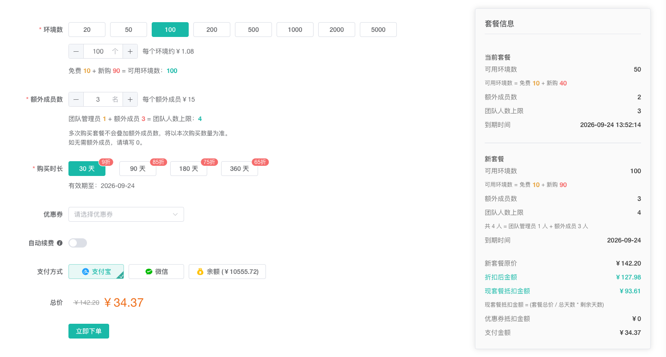This screenshot has width=666, height=357.
Task: Choose 180 天 purchase duration
Action: point(189,169)
